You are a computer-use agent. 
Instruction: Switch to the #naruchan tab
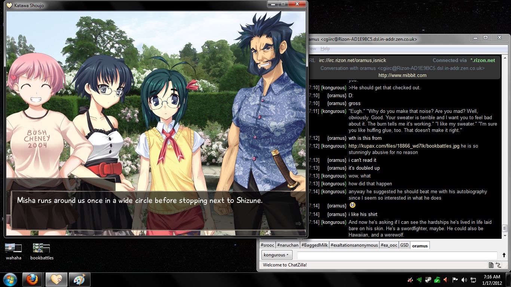tap(288, 245)
